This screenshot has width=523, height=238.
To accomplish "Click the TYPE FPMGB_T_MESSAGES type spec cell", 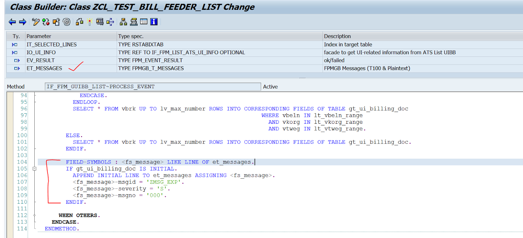I will point(220,68).
